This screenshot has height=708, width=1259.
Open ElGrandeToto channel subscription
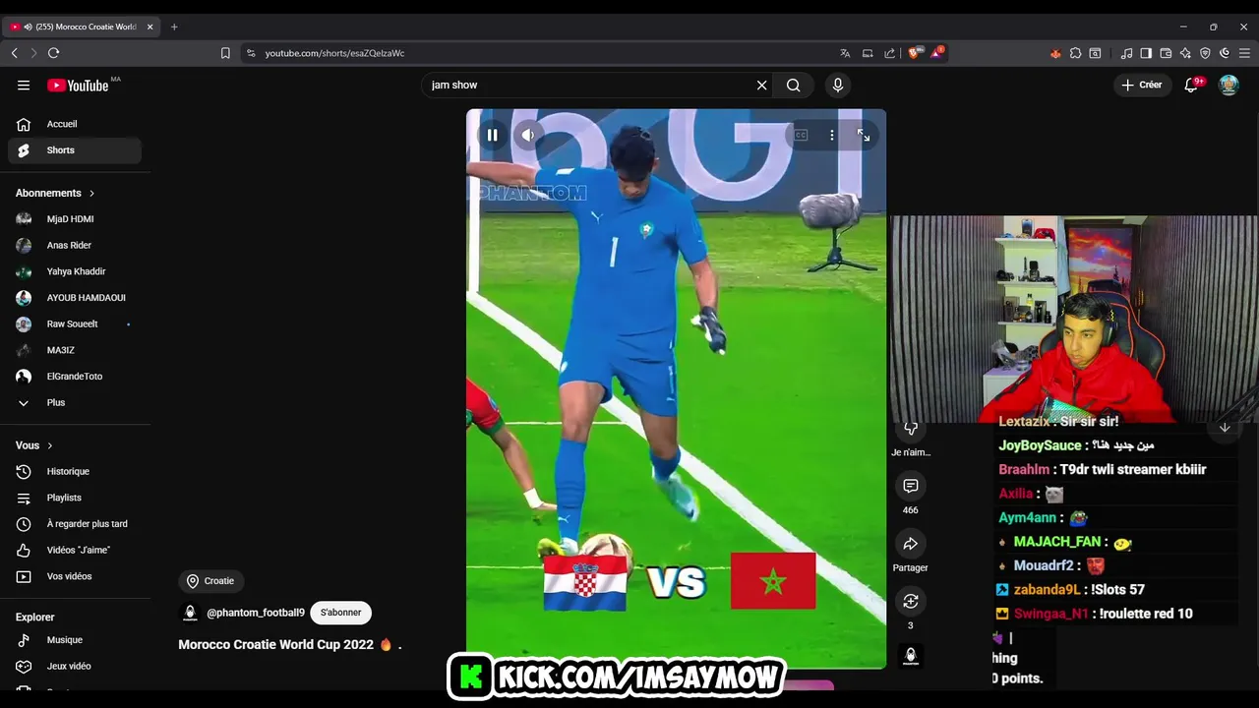75,377
